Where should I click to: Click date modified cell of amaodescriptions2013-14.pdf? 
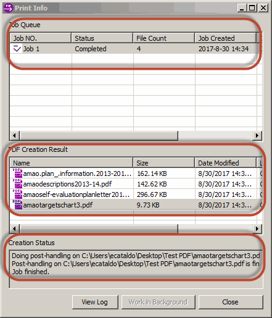(225, 184)
